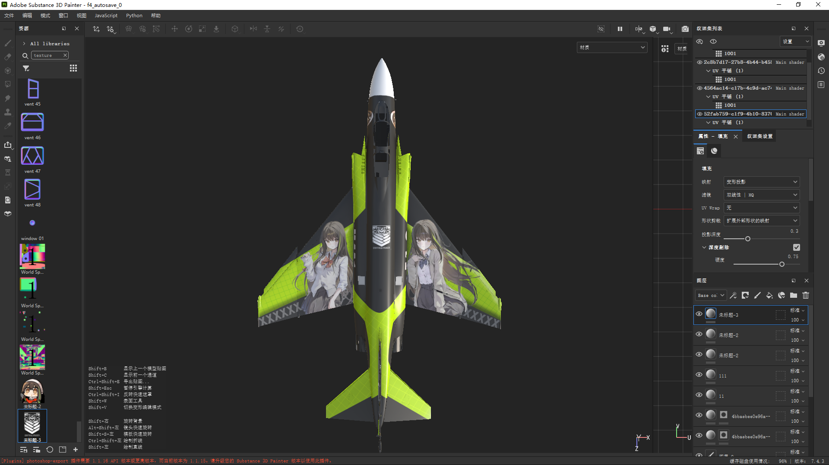The image size is (829, 465).
Task: Expand the All libraries tree
Action: coord(24,44)
